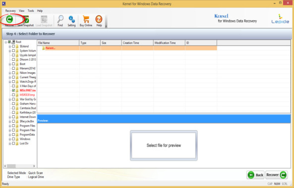Click the Lepide logo
The height and width of the screenshot is (188, 294).
coord(280,19)
